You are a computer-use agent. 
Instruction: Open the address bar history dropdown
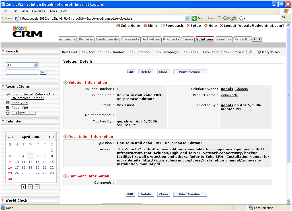pyautogui.click(x=187, y=18)
